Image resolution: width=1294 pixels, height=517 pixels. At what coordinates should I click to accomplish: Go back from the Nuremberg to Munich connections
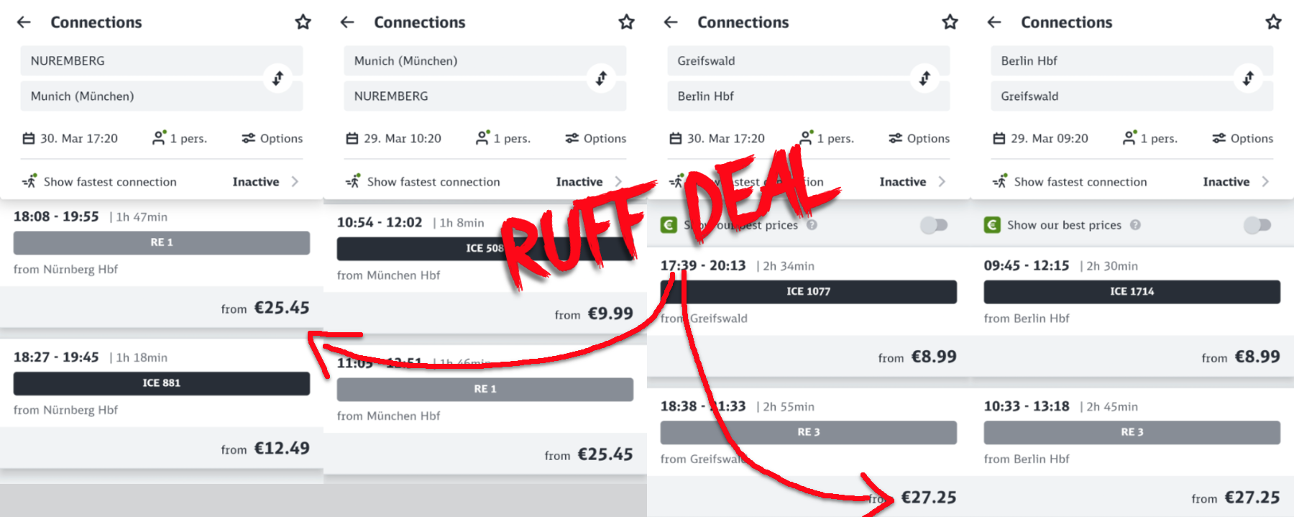24,22
